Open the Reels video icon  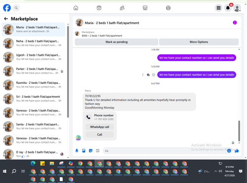pyautogui.click(x=99, y=8)
